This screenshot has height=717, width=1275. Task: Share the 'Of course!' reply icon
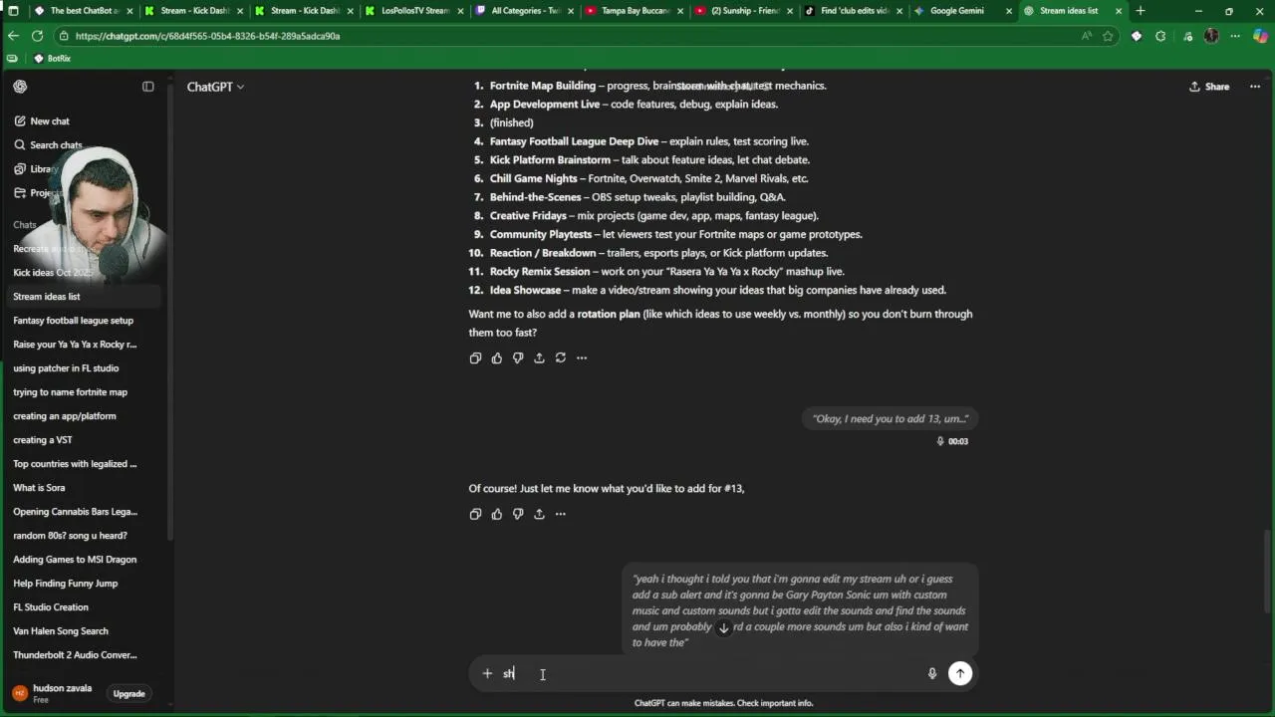coord(539,514)
